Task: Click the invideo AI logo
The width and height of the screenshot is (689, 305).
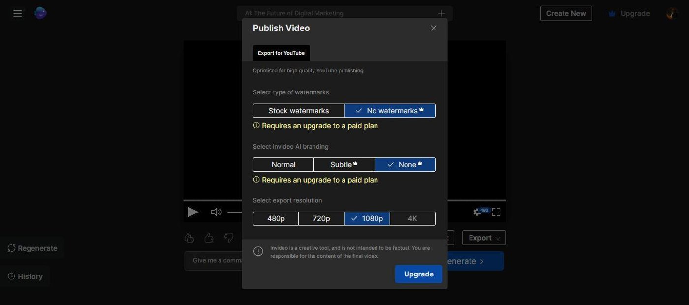Action: tap(40, 13)
